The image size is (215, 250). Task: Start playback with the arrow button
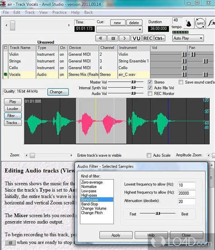coord(124,38)
